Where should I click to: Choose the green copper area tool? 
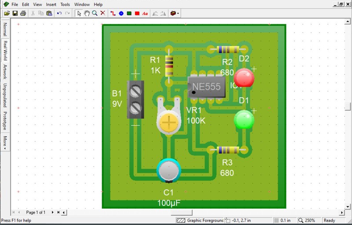point(129,14)
